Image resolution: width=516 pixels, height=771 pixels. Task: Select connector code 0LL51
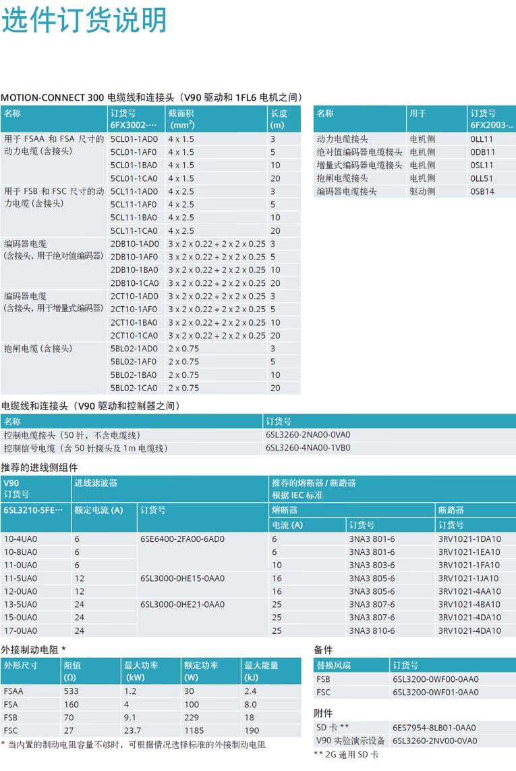point(482,178)
